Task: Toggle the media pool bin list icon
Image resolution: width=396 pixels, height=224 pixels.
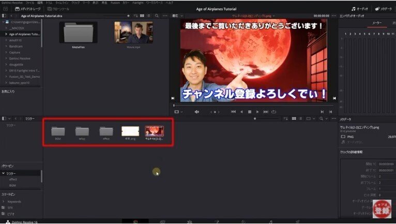Action: (4, 118)
